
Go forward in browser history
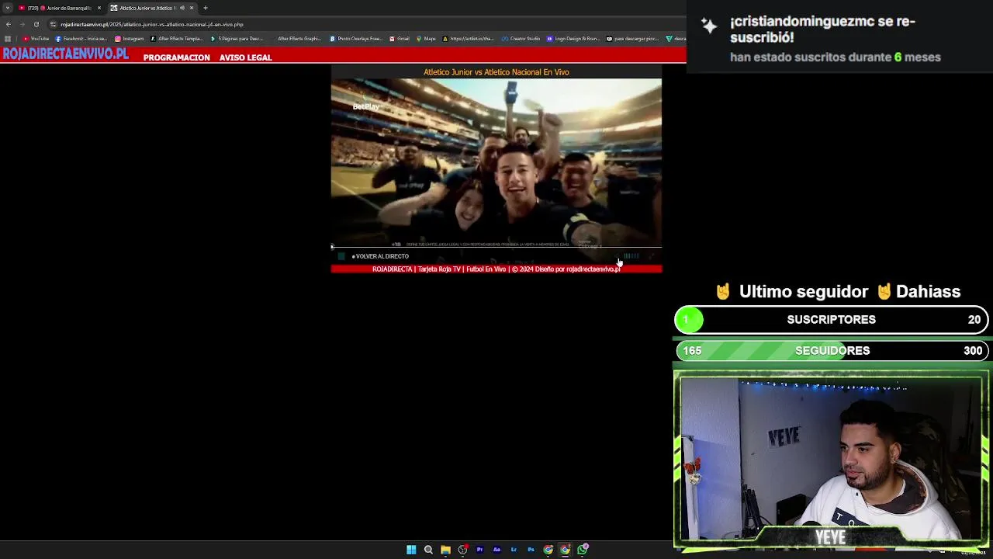point(22,24)
